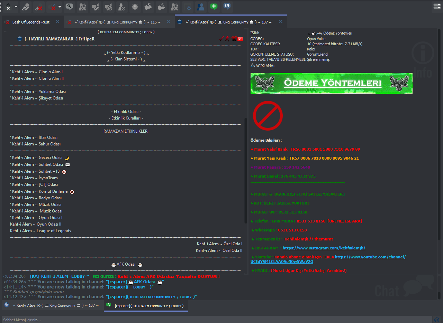Open the dropdown arrow beside the first toolbar icon
The height and width of the screenshot is (323, 443).
click(16, 7)
